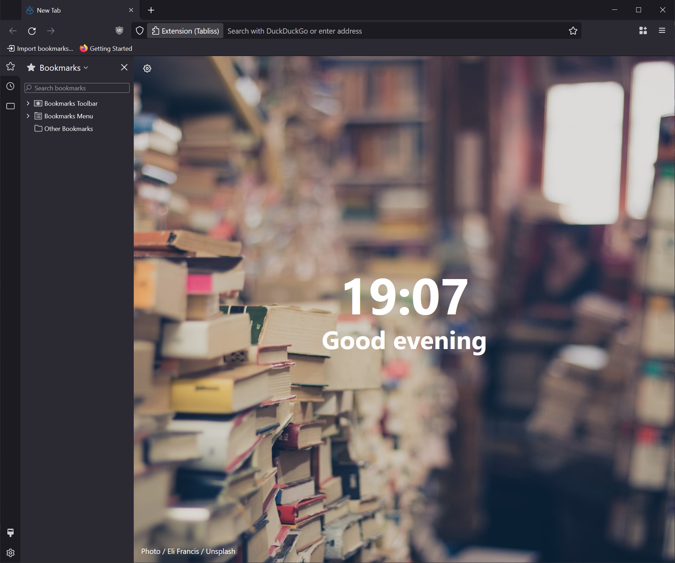This screenshot has width=675, height=563.
Task: Expand the Bookmarks Menu folder
Action: 28,116
